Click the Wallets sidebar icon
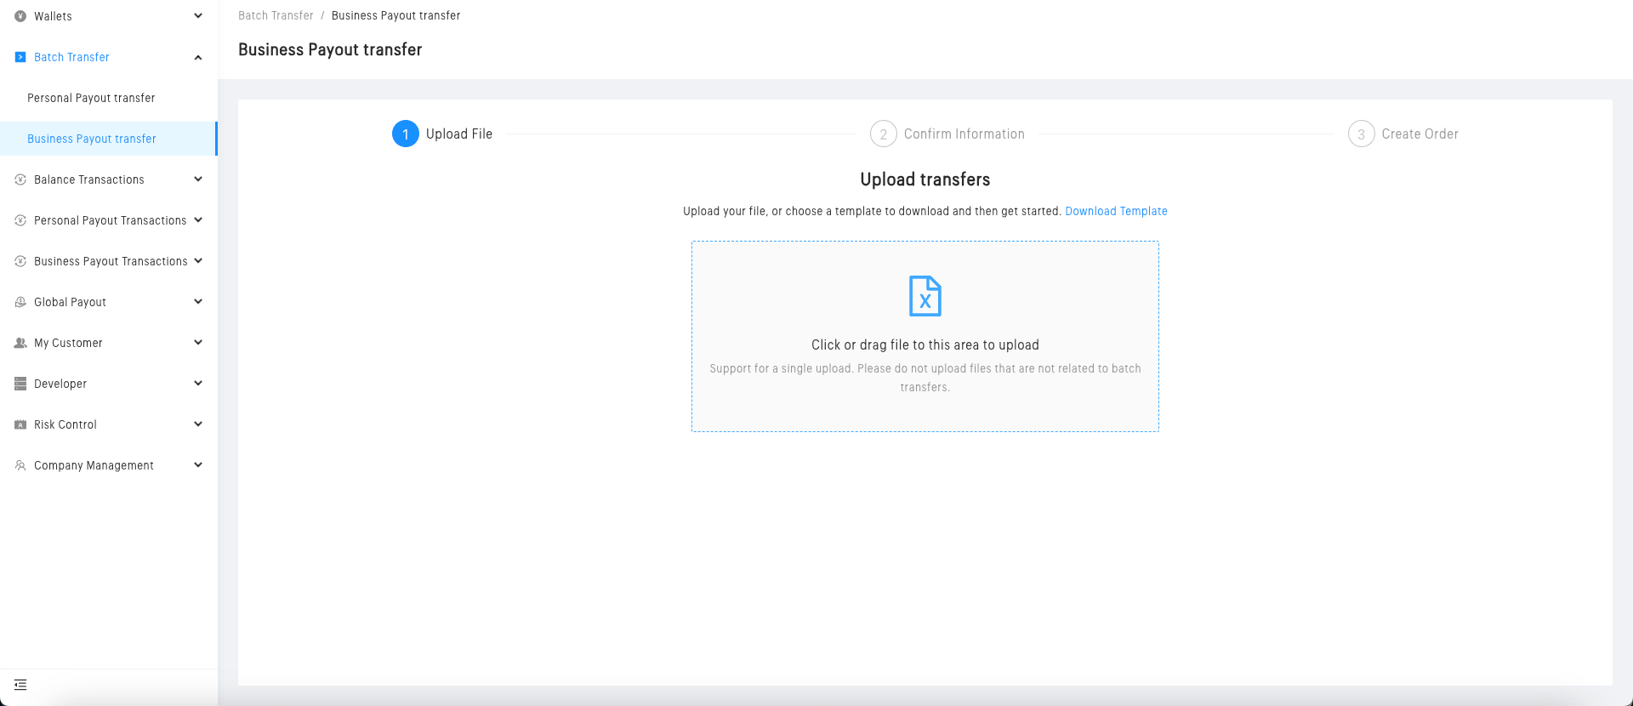Viewport: 1633px width, 706px height. tap(20, 16)
